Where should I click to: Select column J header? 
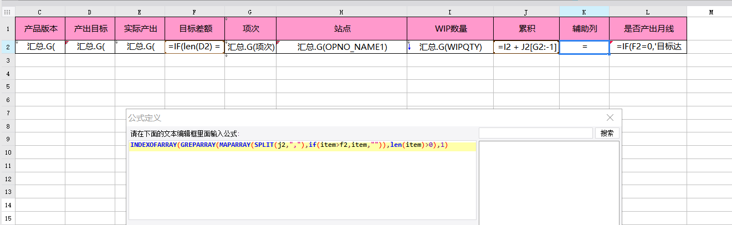point(526,12)
